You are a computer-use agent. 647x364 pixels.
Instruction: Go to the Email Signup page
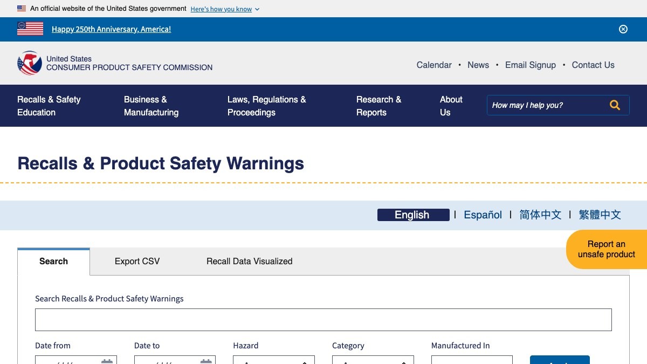[x=531, y=65]
